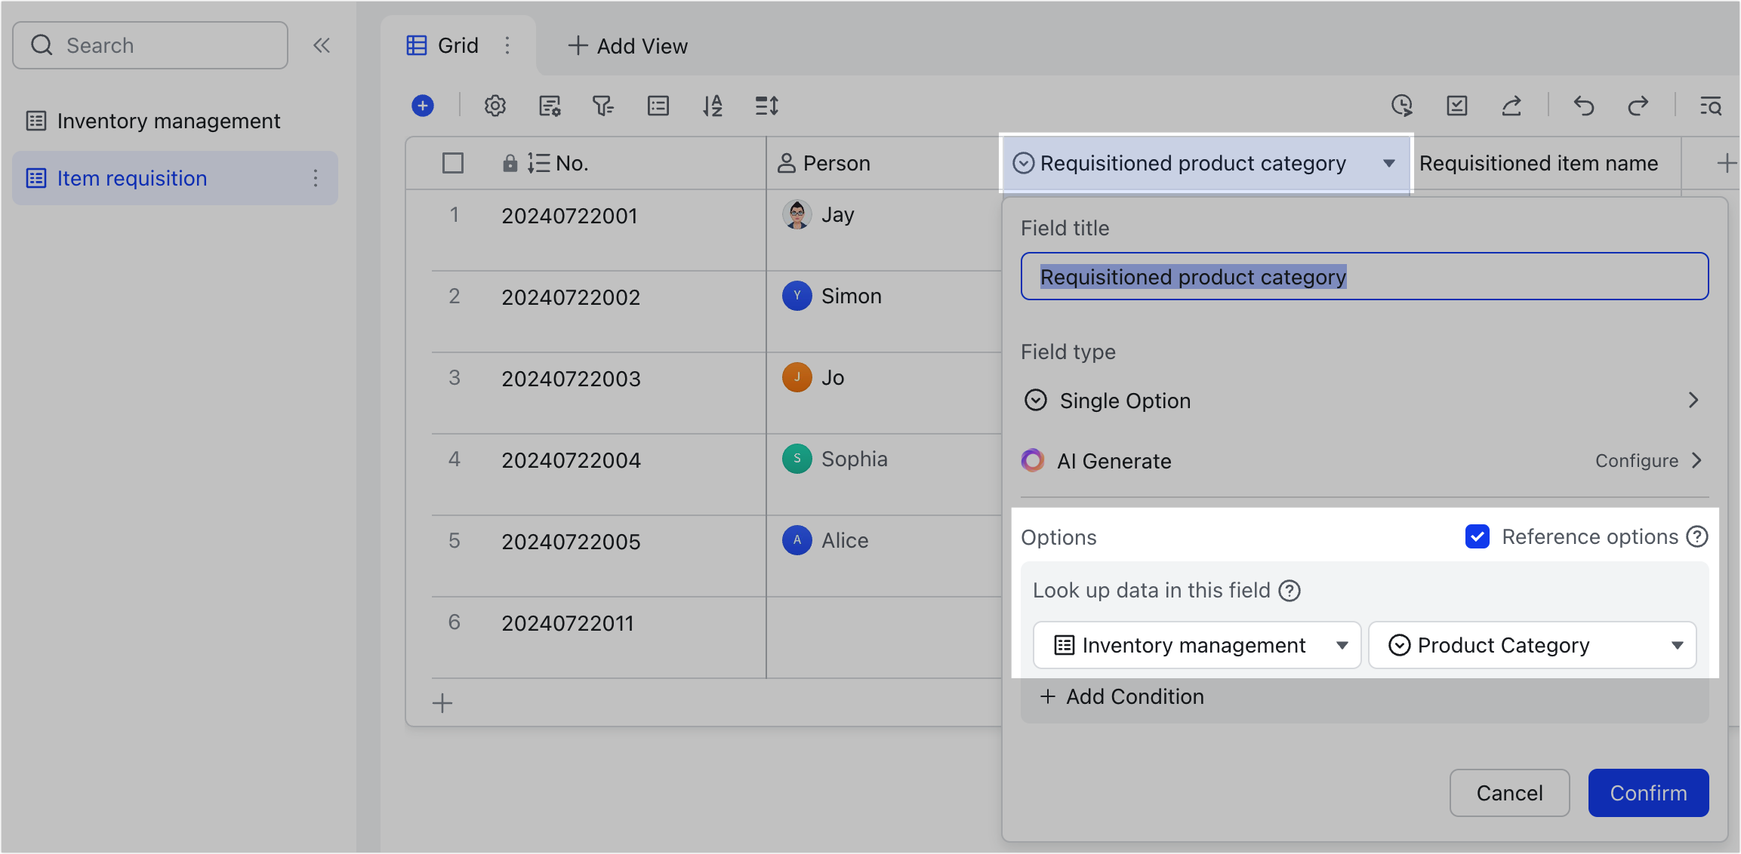Sort records with the A-Z sort icon
The width and height of the screenshot is (1741, 854).
coord(712,106)
